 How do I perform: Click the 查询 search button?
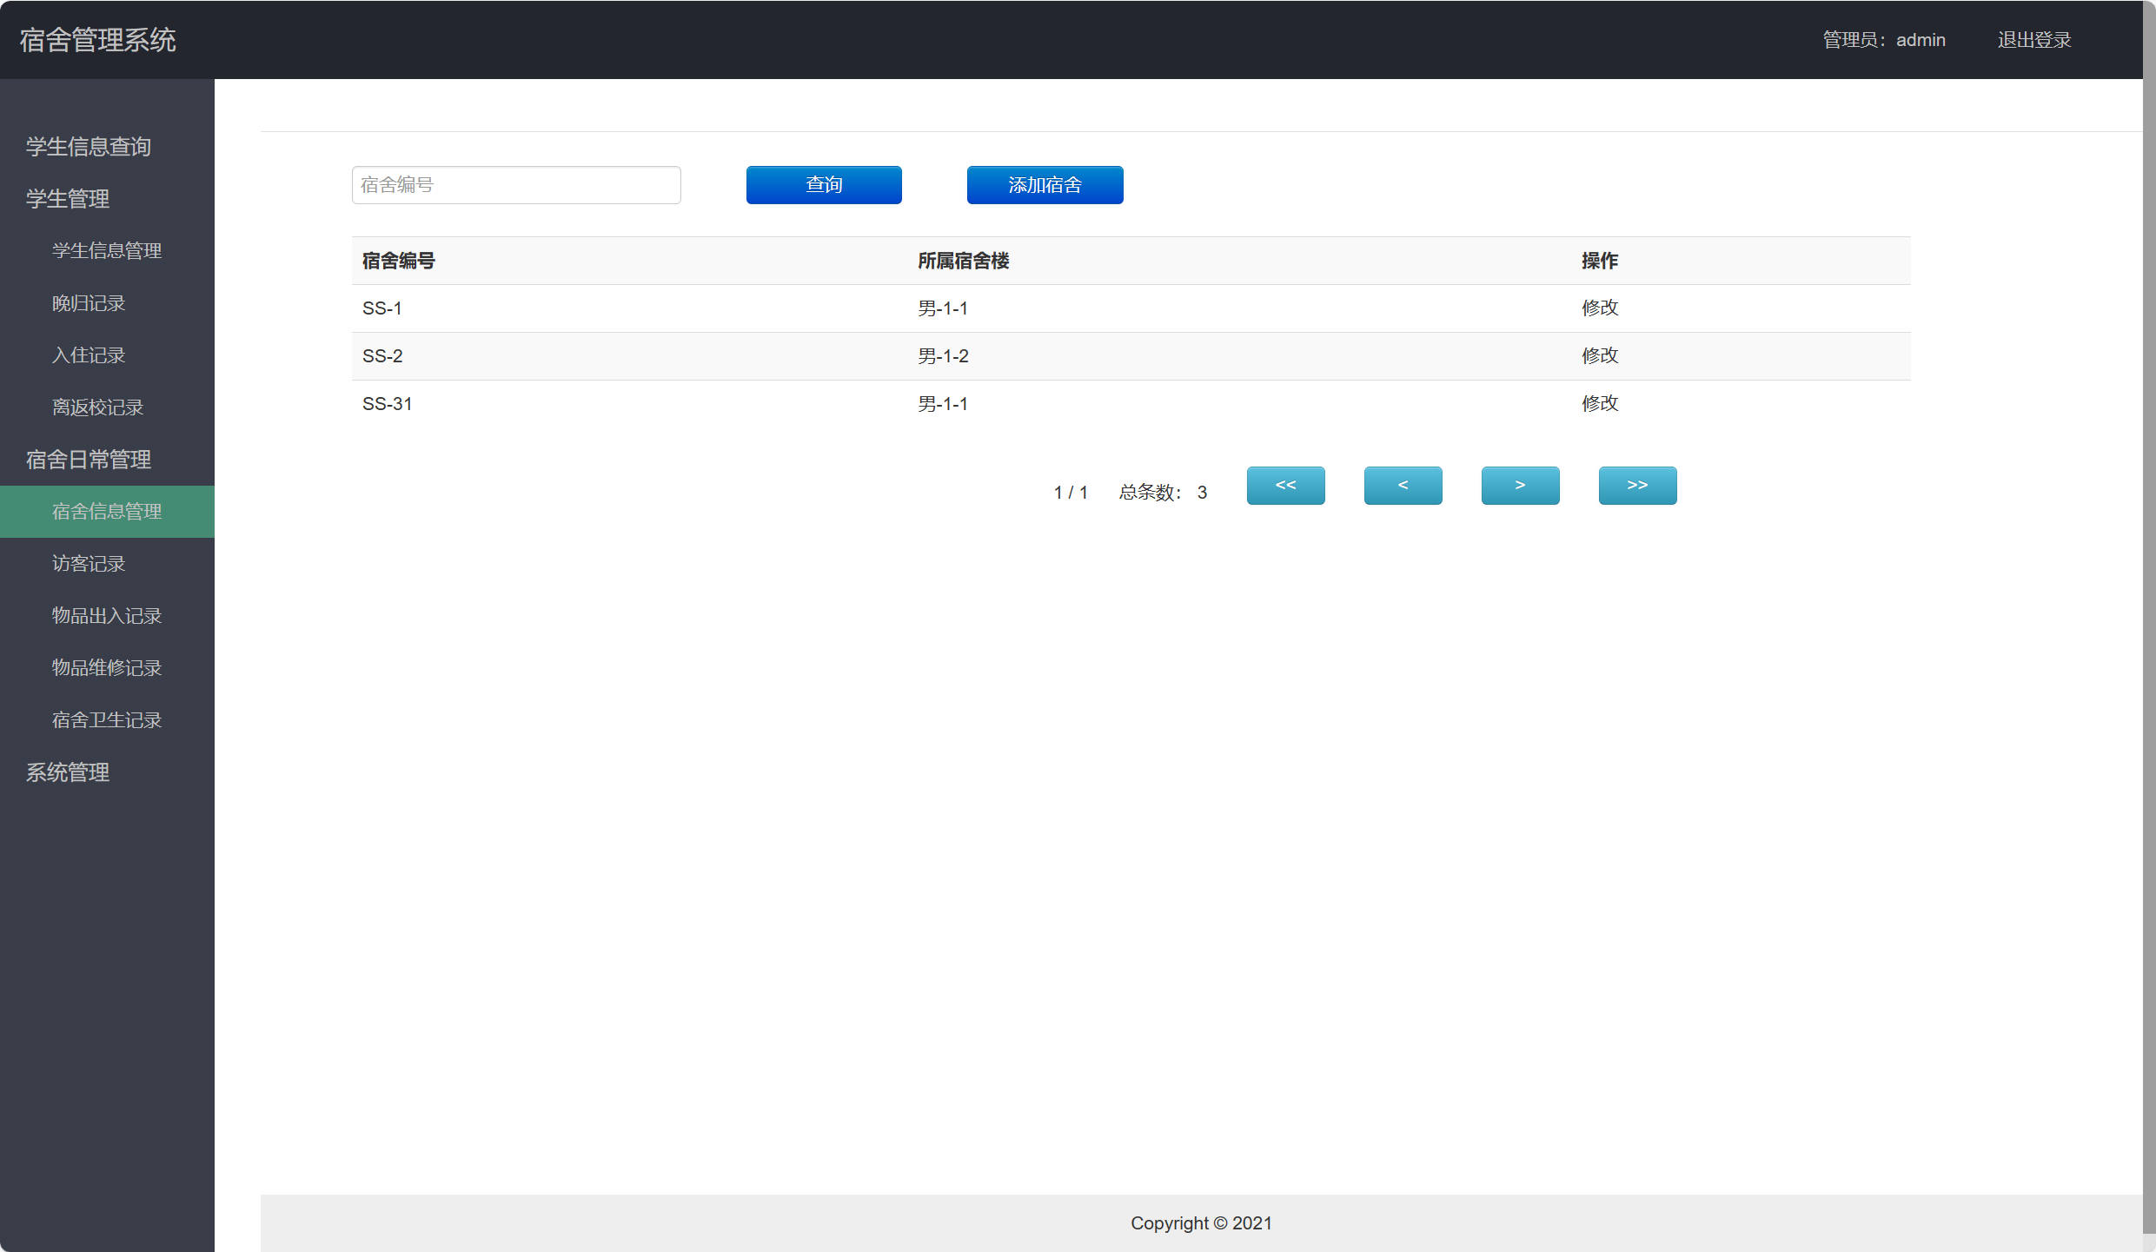tap(823, 185)
